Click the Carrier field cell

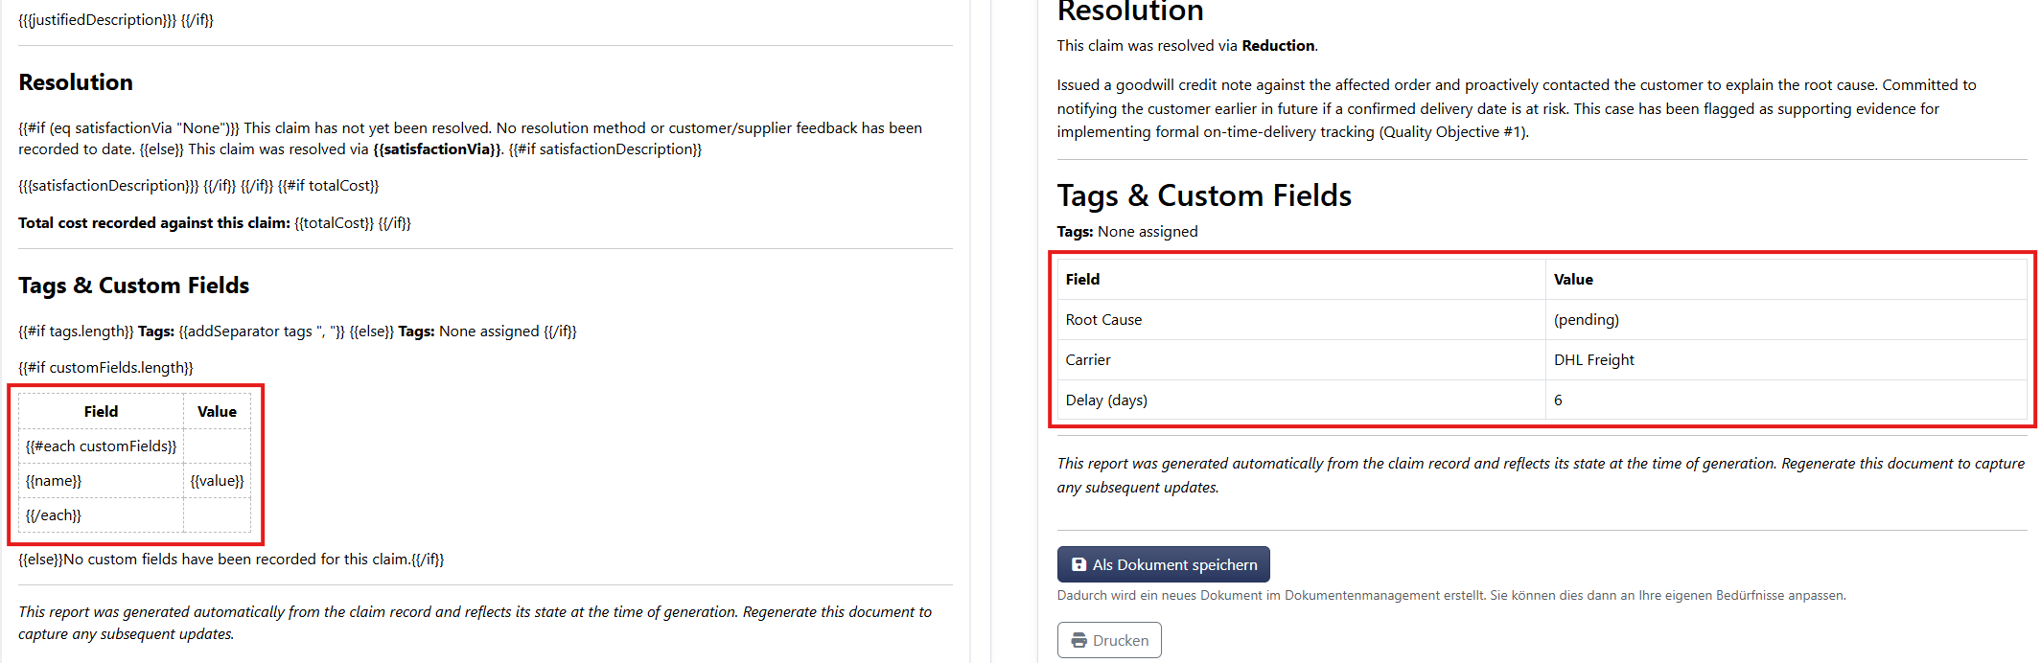(1301, 360)
